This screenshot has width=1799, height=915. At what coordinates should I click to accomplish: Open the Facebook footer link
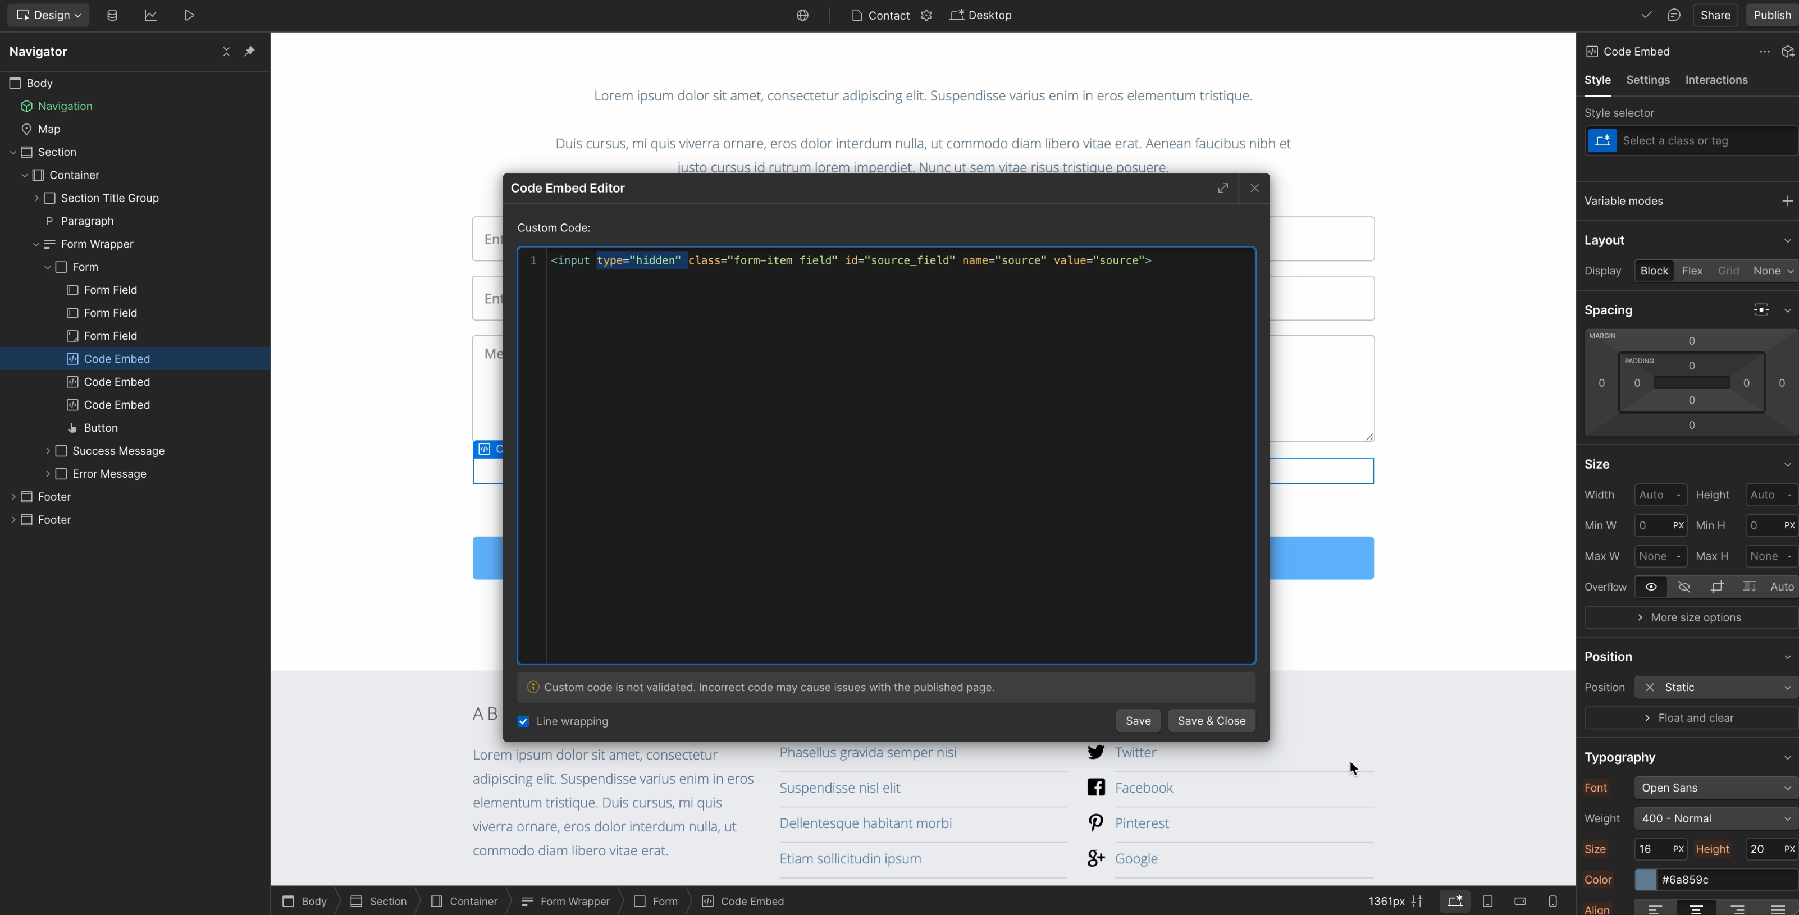point(1143,787)
